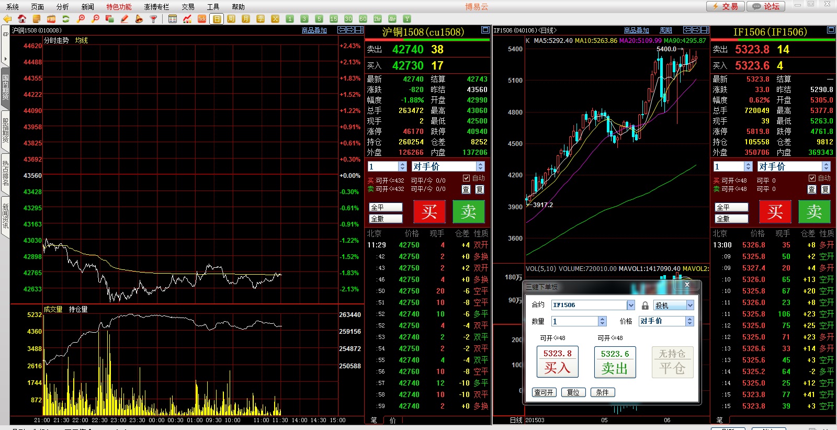Click the lock icon in the order panel
Image resolution: width=837 pixels, height=430 pixels.
pyautogui.click(x=645, y=305)
